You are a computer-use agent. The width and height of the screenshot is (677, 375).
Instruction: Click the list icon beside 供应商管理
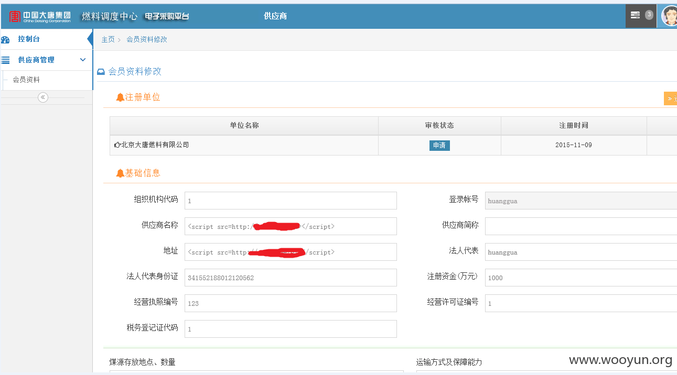point(6,60)
